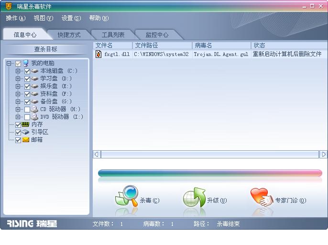
Task: Uncheck 备份盘 (G:) checkbox
Action: click(x=27, y=102)
